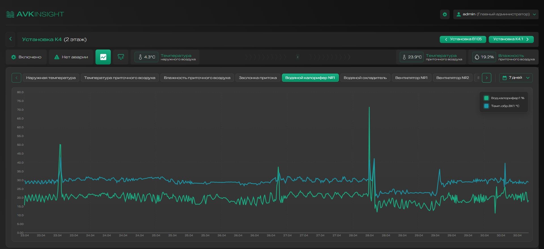Click the supply air thermometer icon

point(404,57)
